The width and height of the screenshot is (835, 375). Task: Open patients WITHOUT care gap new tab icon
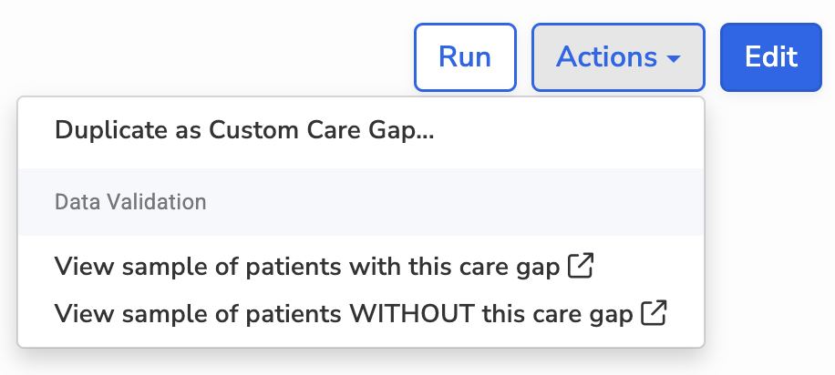click(x=653, y=313)
